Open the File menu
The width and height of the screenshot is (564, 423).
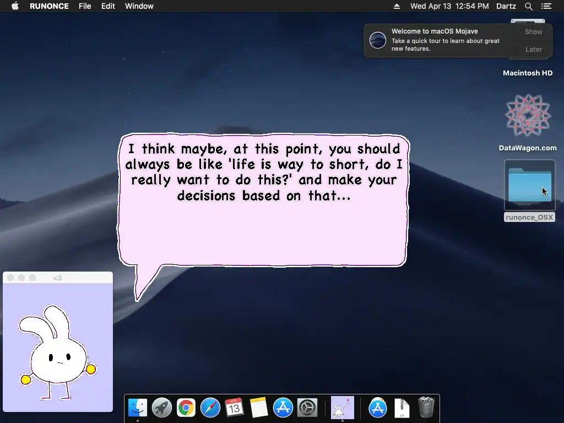[x=85, y=6]
